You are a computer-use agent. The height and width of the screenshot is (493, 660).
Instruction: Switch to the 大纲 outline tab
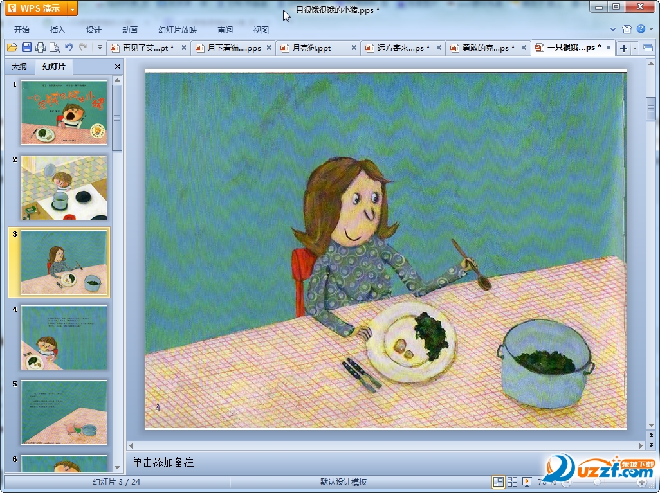[19, 66]
